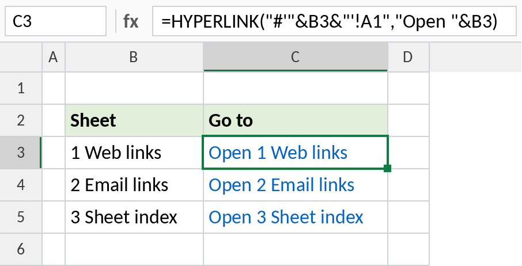
Task: Click the Name Box showing C3
Action: (x=55, y=21)
